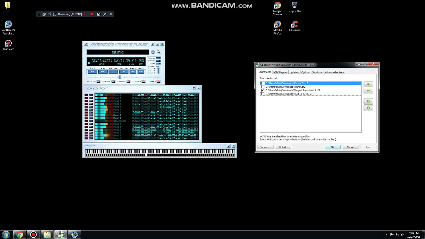Click the rst.mid song title display
This screenshot has width=425, height=239.
pos(118,52)
